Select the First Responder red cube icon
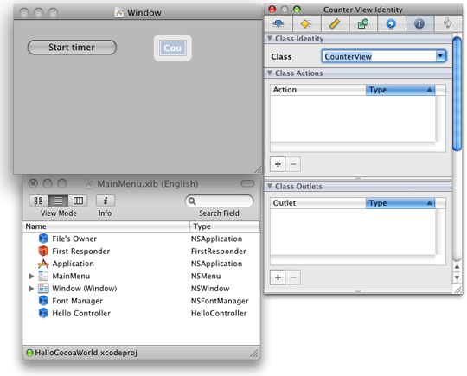The image size is (467, 376). pos(43,251)
